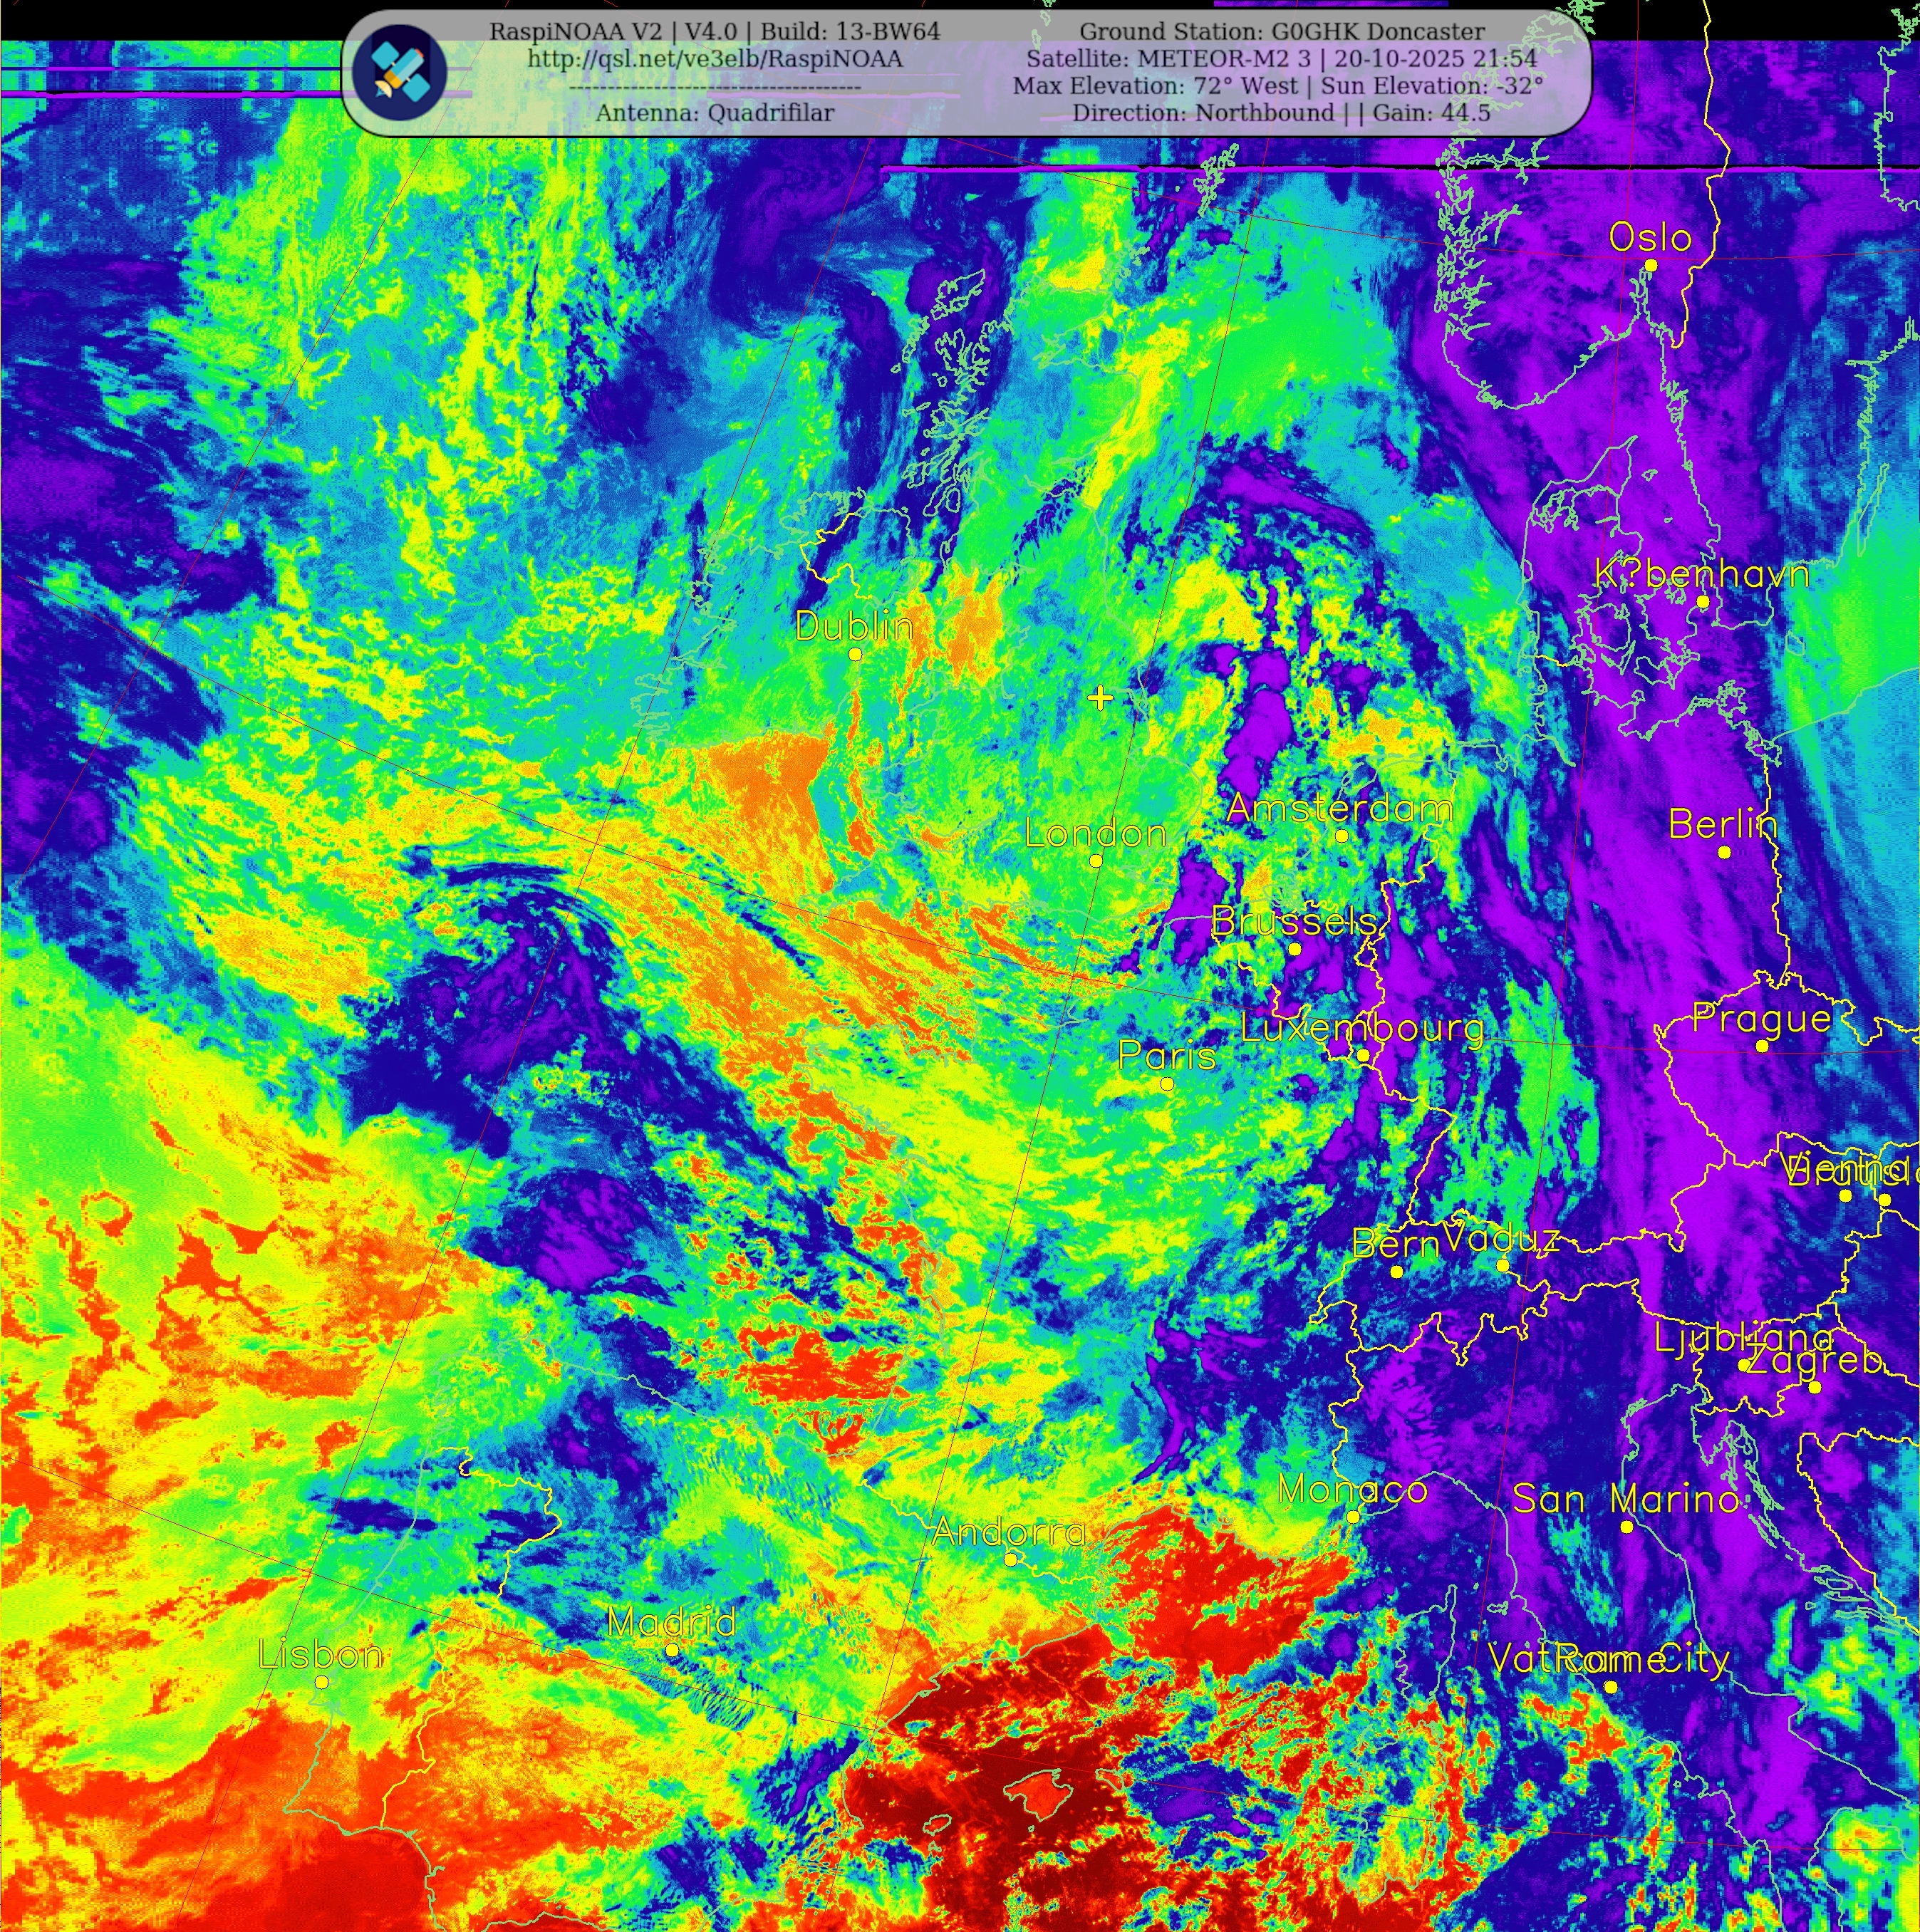Click the Antenna Quadrifilar header text

[715, 113]
